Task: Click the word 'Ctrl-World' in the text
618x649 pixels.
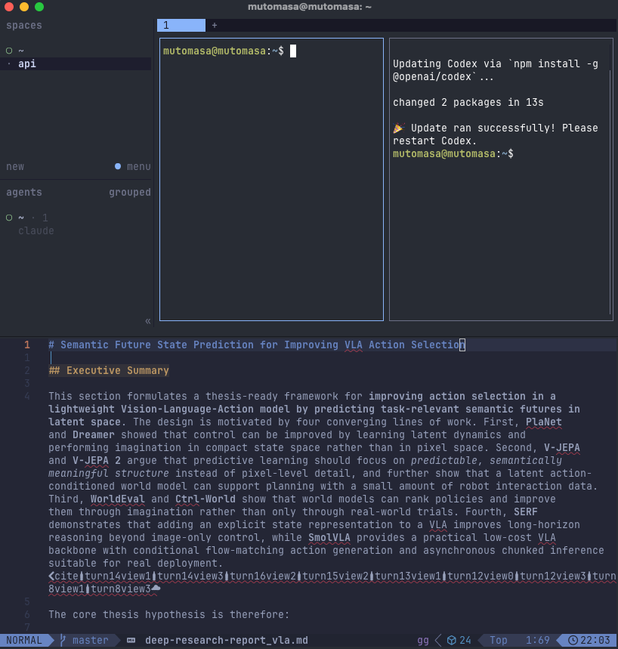Action: (205, 499)
